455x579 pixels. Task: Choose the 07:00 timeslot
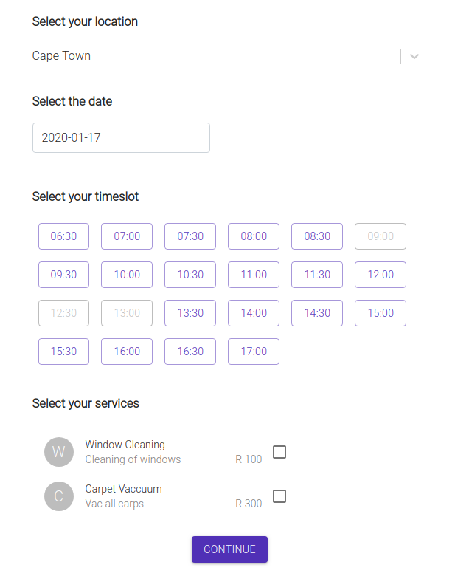tap(127, 236)
